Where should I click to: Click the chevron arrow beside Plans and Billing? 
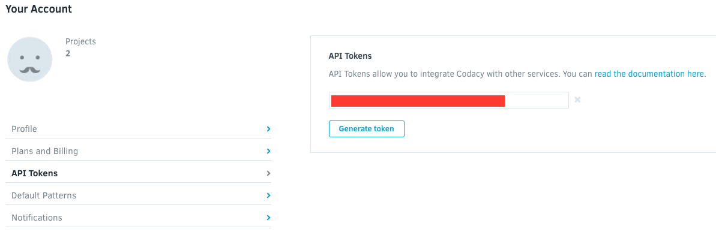(x=268, y=151)
